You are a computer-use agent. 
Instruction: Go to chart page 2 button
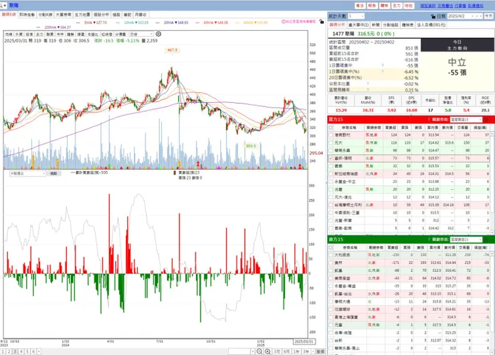pyautogui.click(x=9, y=351)
